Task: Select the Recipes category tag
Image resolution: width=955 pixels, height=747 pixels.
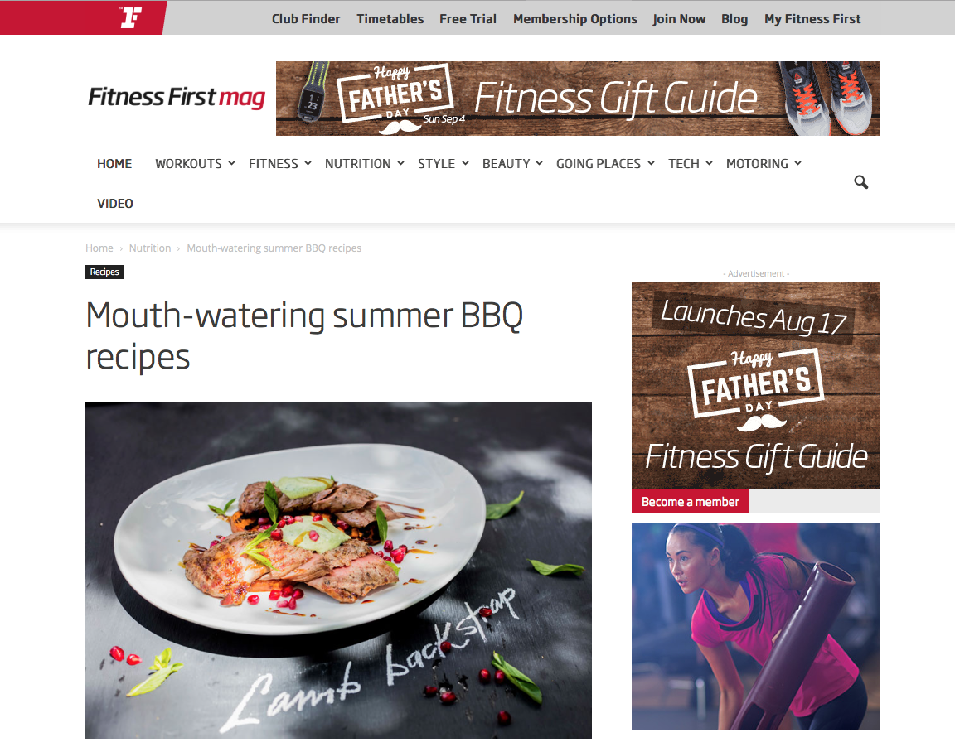Action: point(104,272)
